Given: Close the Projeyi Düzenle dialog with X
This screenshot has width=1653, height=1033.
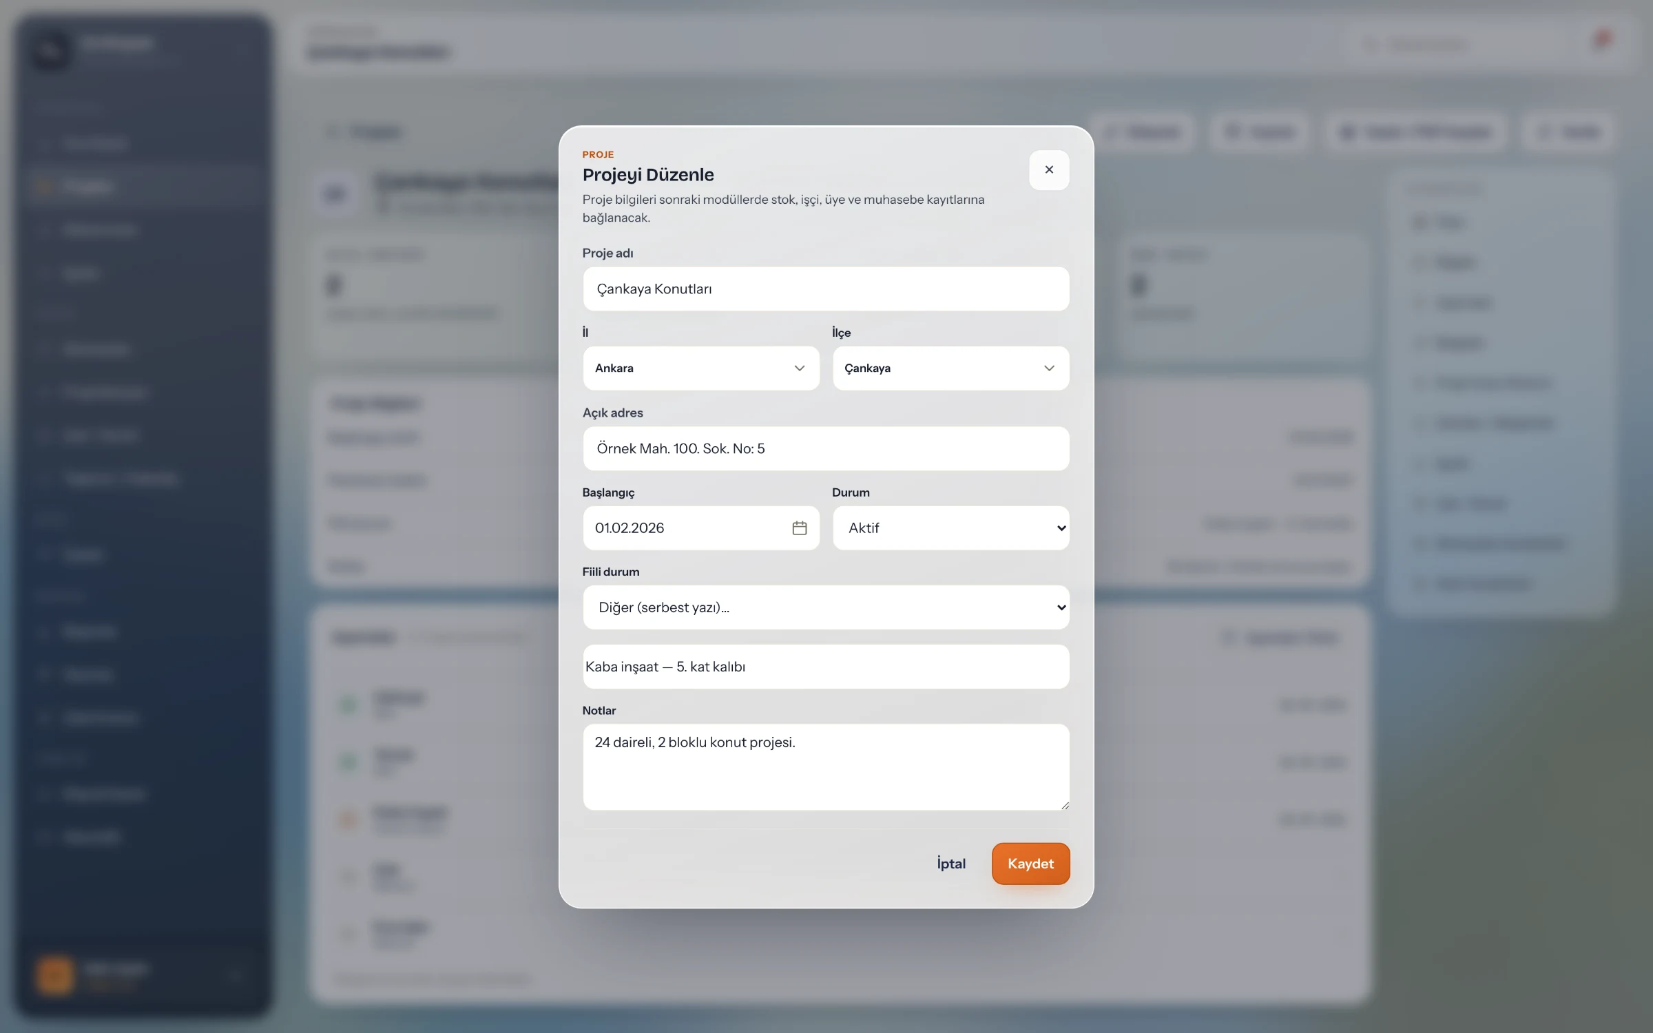Looking at the screenshot, I should tap(1049, 169).
